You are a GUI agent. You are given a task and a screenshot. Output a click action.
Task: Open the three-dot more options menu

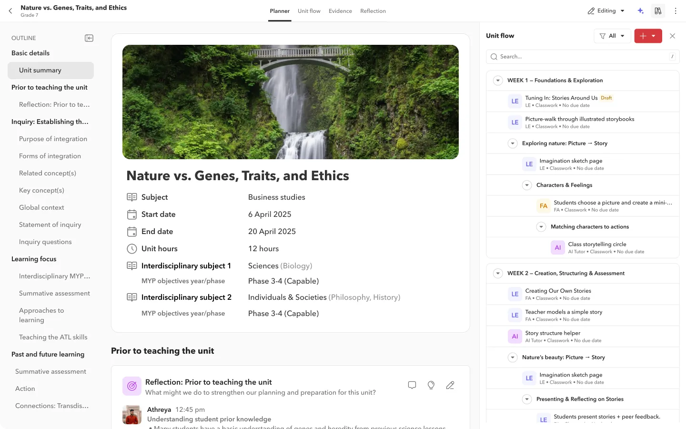tap(676, 11)
